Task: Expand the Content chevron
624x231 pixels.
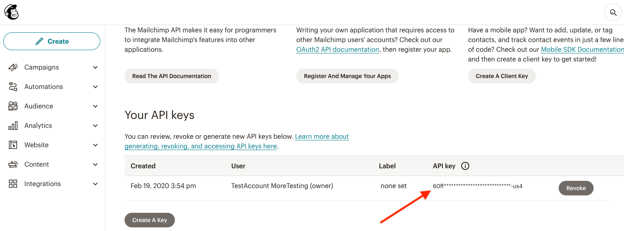Action: click(95, 164)
